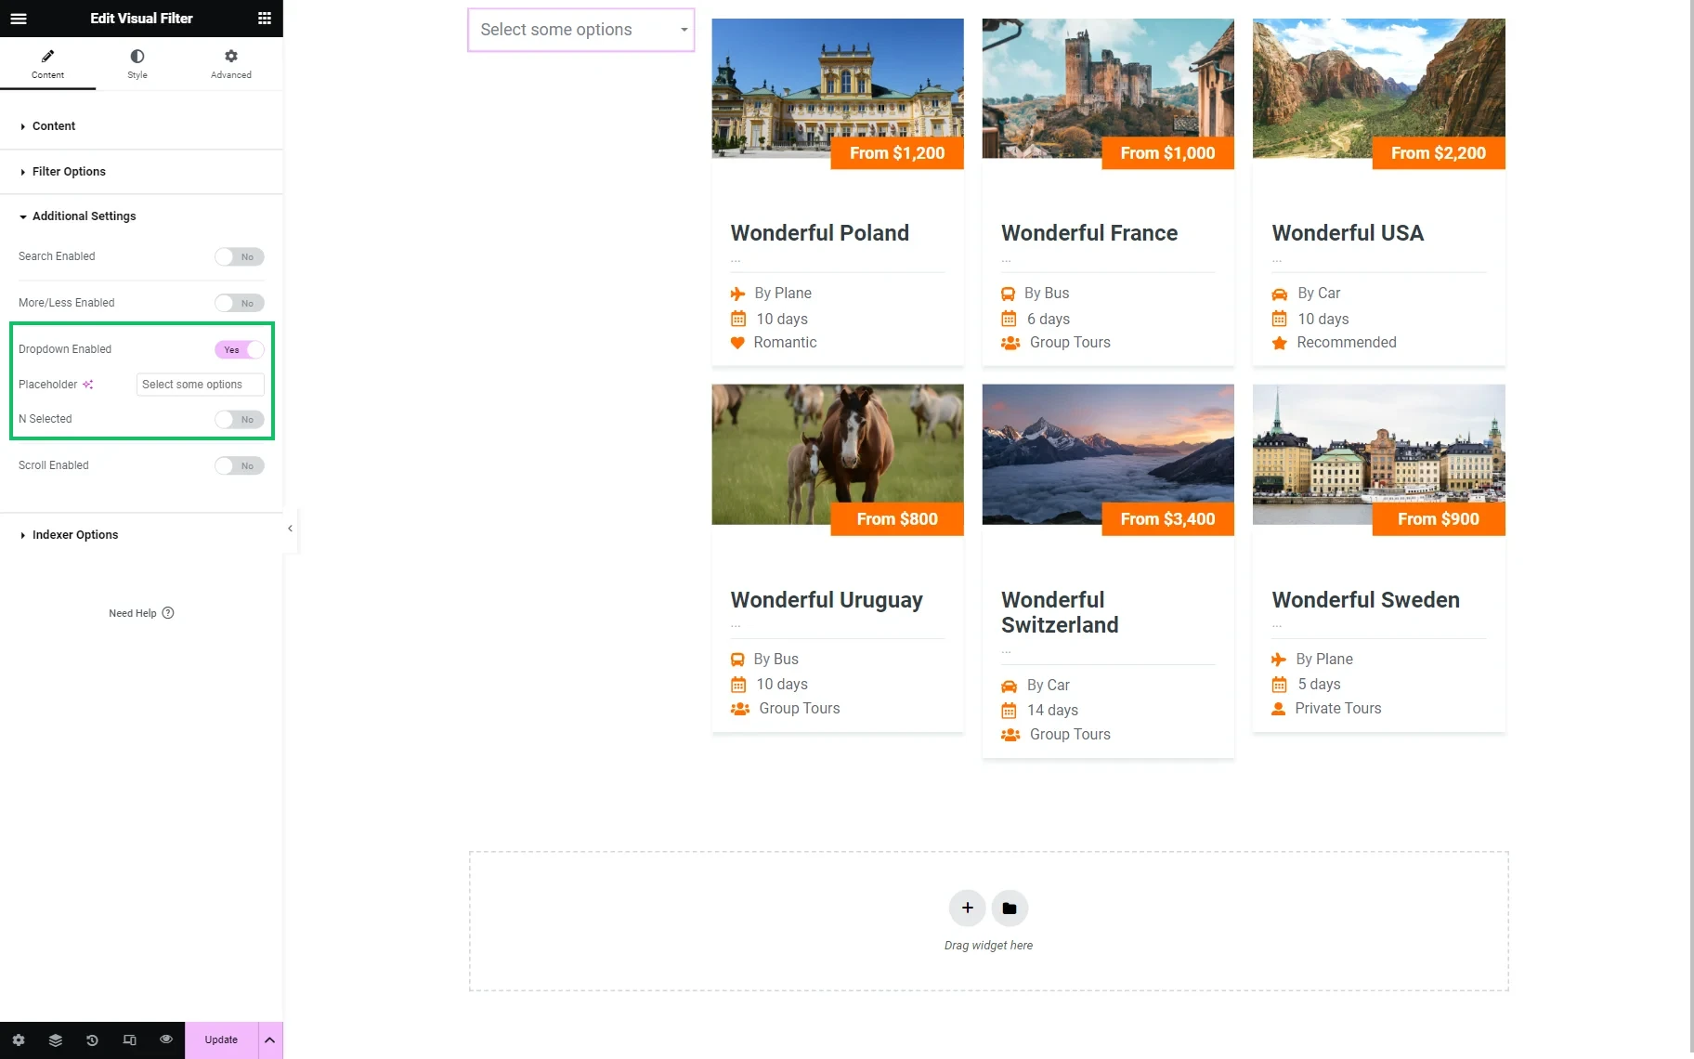Click the Wonderful Uruguay title
This screenshot has height=1059, width=1694.
click(827, 600)
